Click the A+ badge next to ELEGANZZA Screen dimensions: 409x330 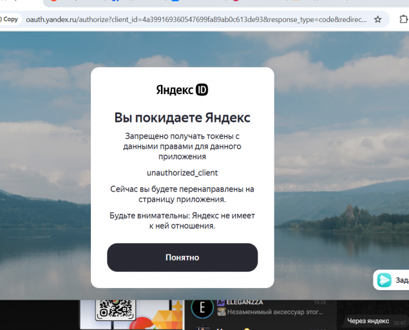tap(221, 302)
